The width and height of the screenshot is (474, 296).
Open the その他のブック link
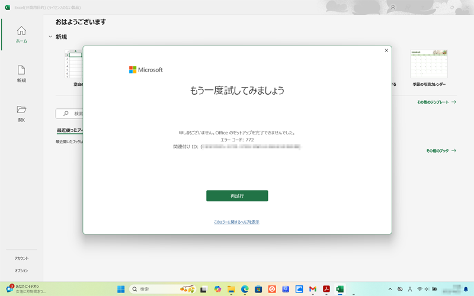(441, 151)
